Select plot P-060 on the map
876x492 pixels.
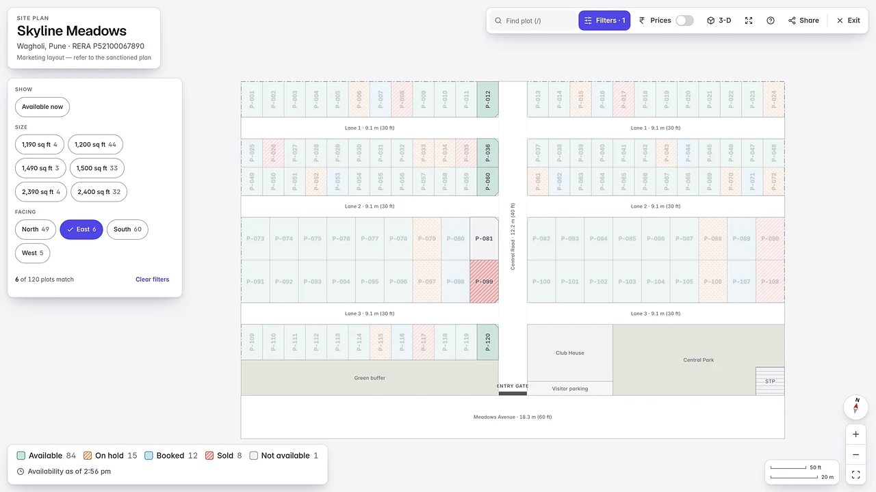488,182
